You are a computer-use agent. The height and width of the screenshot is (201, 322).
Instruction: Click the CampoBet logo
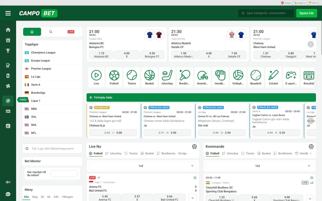(38, 13)
